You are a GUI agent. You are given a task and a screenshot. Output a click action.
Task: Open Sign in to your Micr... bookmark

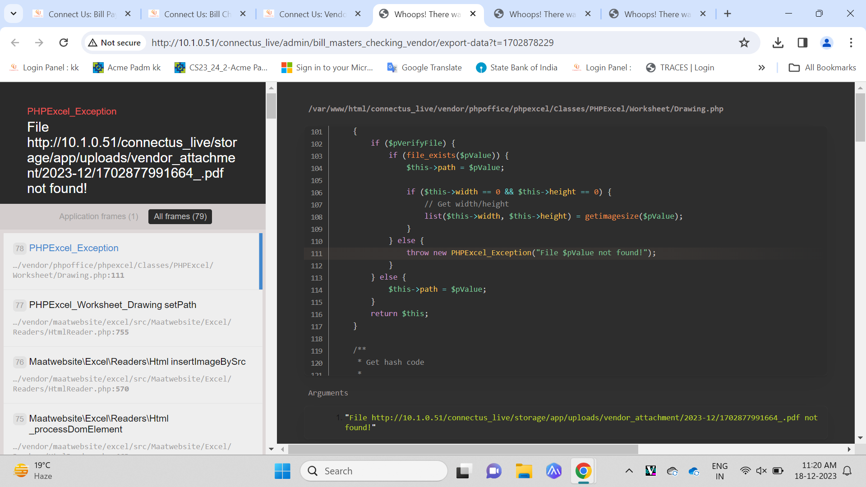click(x=327, y=68)
